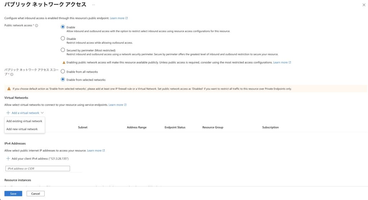The width and height of the screenshot is (368, 200).
Task: Select Enable from all networks
Action: [63, 72]
